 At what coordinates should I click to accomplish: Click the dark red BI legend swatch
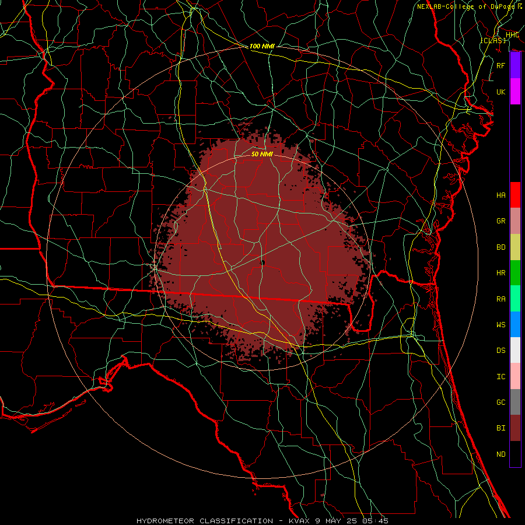pyautogui.click(x=515, y=428)
